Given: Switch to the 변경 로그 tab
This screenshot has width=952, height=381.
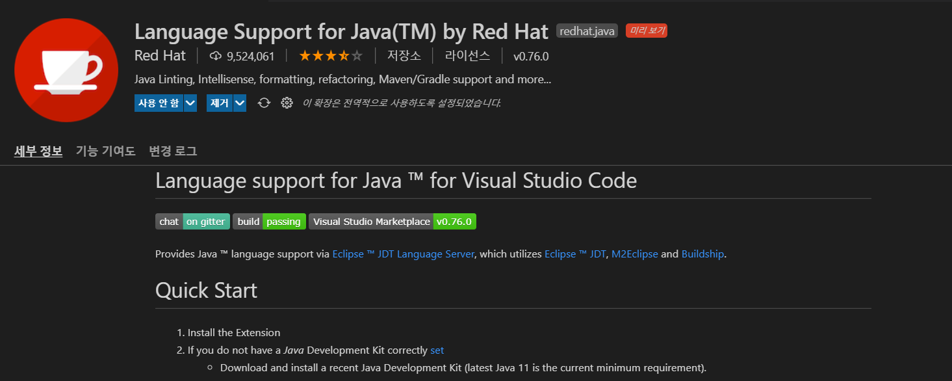Looking at the screenshot, I should [173, 151].
